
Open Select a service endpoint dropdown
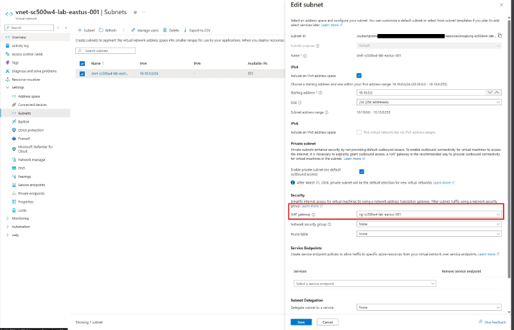coord(364,284)
